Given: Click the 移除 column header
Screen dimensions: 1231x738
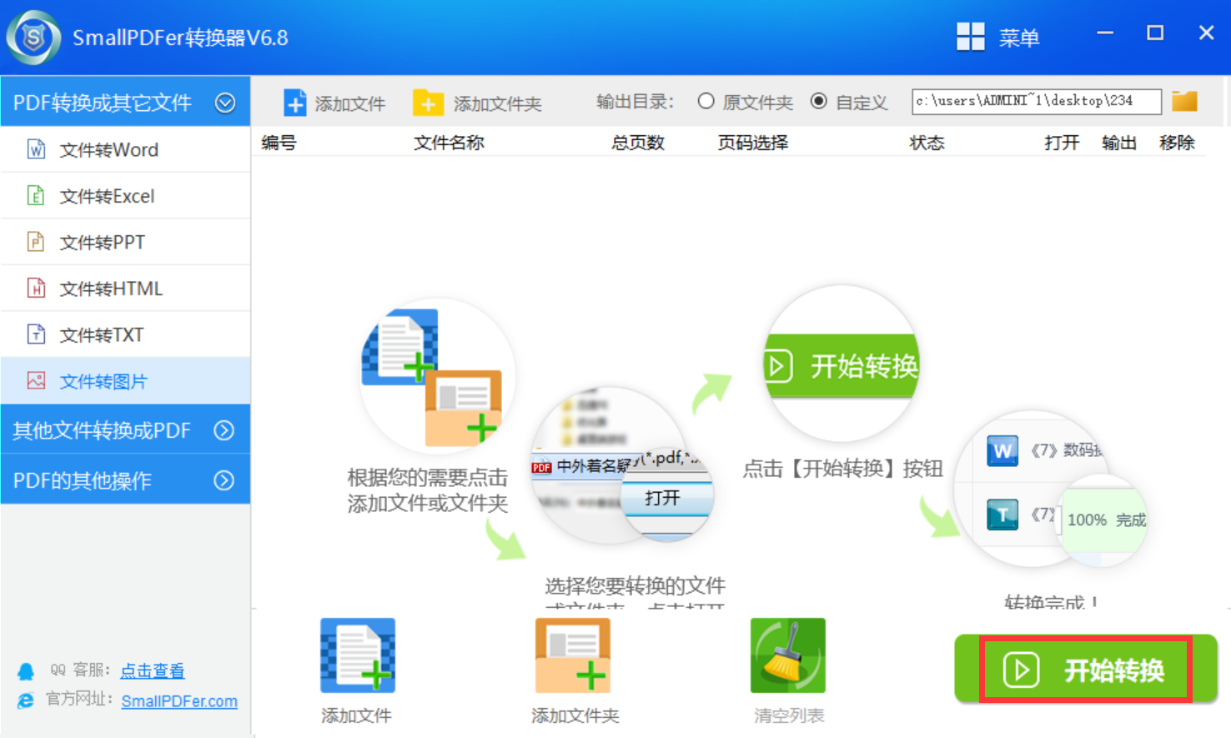Looking at the screenshot, I should coord(1177,143).
